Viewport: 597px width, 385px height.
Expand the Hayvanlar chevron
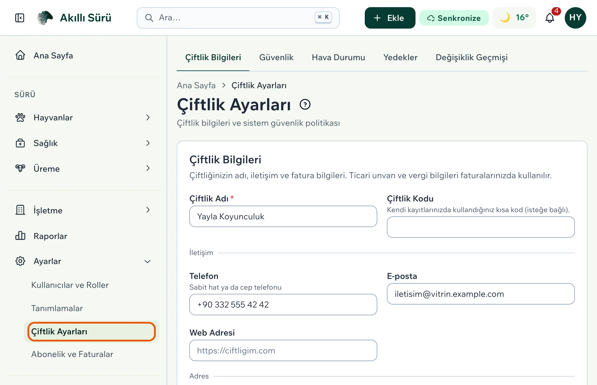(148, 117)
